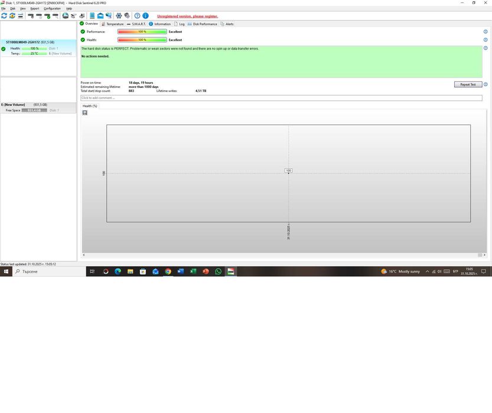The height and width of the screenshot is (413, 492).
Task: Select E: [New Volume] in volume list
Action: click(38, 107)
